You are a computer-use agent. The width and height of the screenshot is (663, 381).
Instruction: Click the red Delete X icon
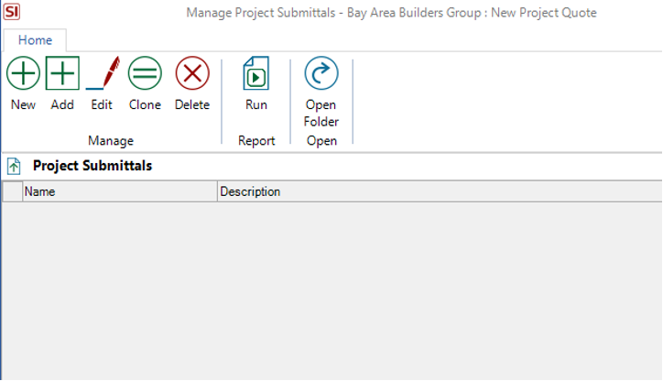[192, 73]
